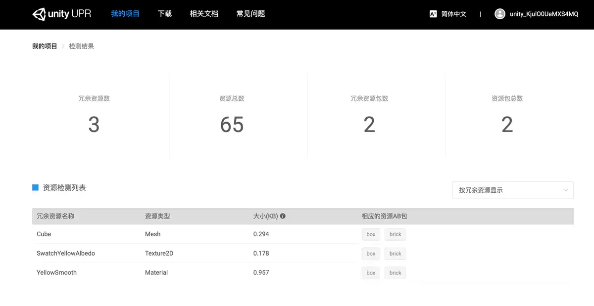The image size is (594, 306).
Task: Click the 我的项目 breadcrumb link
Action: [45, 46]
